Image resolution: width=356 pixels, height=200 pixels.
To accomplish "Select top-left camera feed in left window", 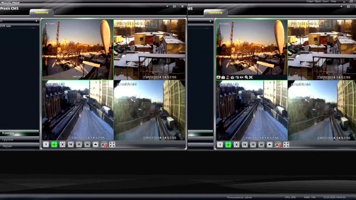I will point(78,49).
